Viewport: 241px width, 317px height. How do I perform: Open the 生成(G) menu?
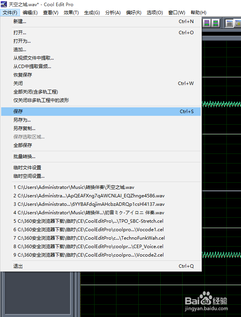point(92,13)
